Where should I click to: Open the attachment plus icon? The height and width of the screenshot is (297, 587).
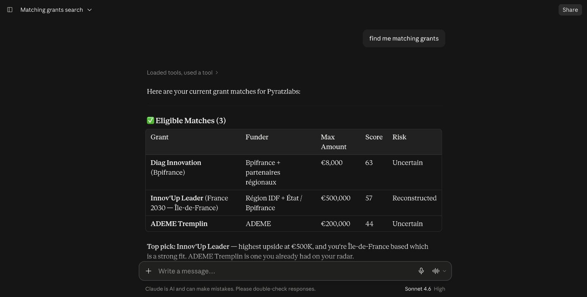(x=149, y=271)
